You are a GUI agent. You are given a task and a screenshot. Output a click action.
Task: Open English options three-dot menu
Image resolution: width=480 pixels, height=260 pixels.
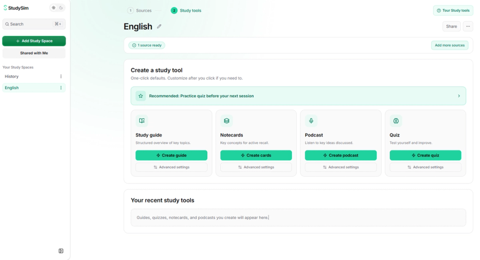pyautogui.click(x=61, y=88)
